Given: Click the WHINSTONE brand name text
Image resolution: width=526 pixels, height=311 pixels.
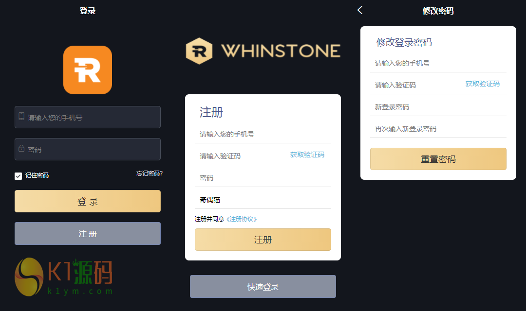Looking at the screenshot, I should coord(281,51).
